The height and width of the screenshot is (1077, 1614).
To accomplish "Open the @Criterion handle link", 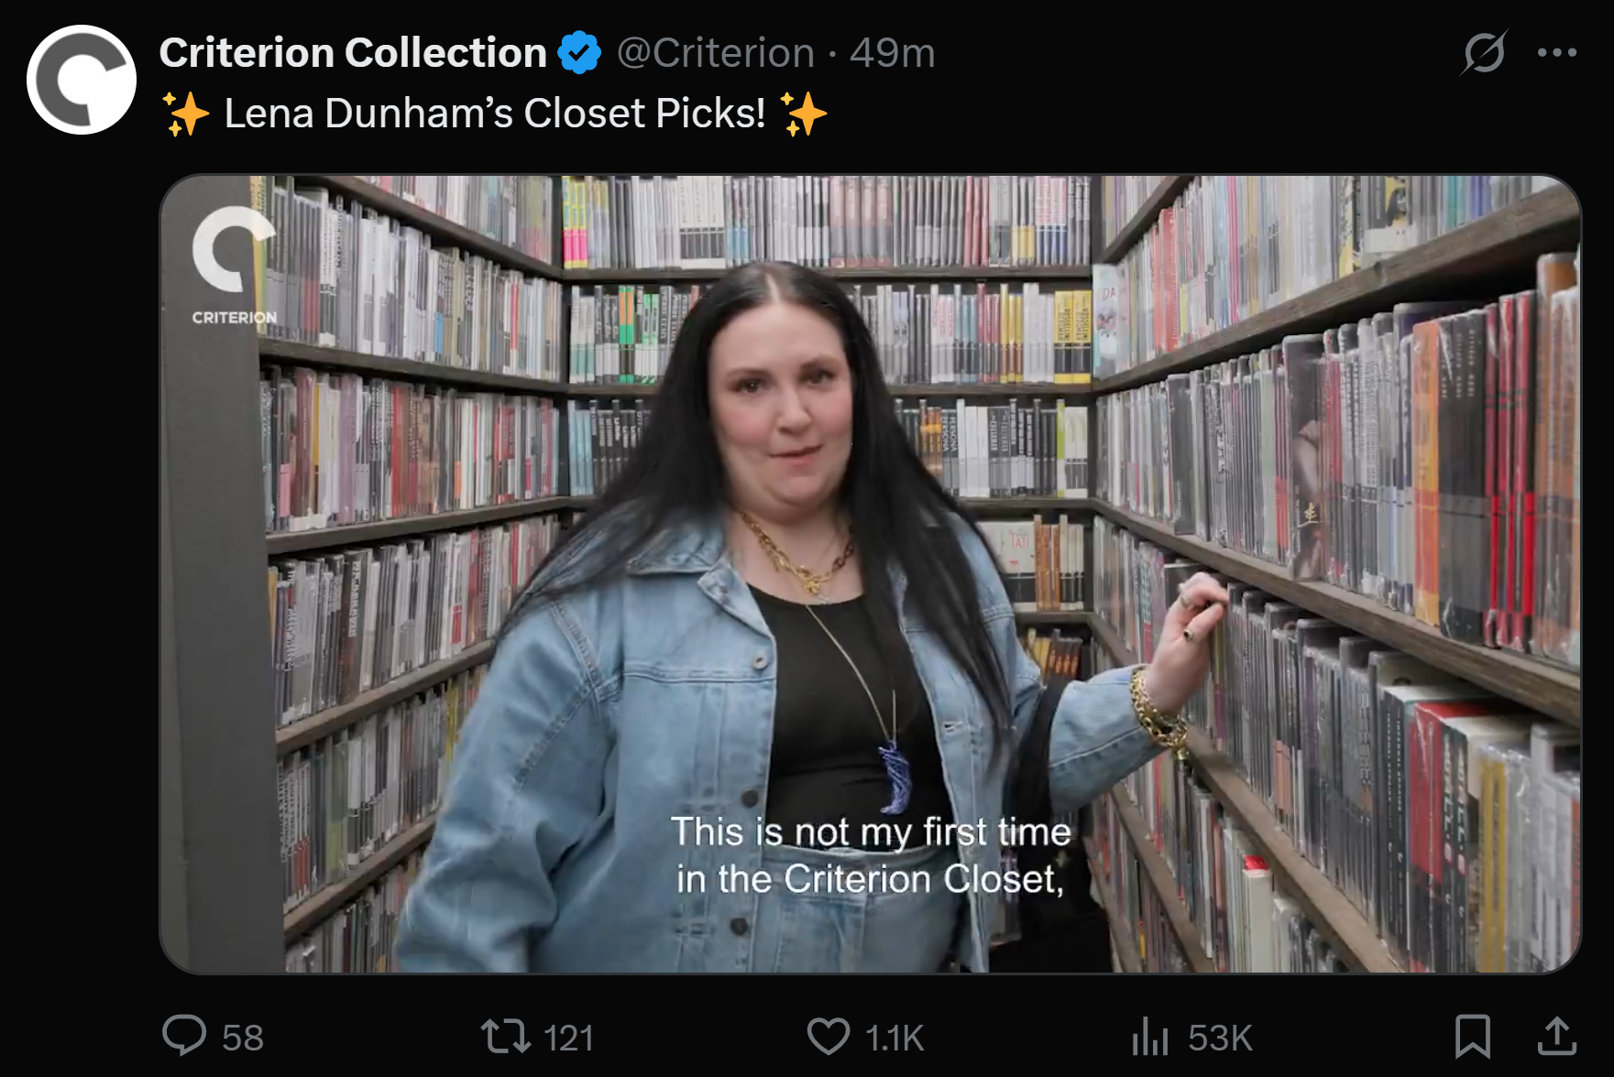I will (x=715, y=53).
